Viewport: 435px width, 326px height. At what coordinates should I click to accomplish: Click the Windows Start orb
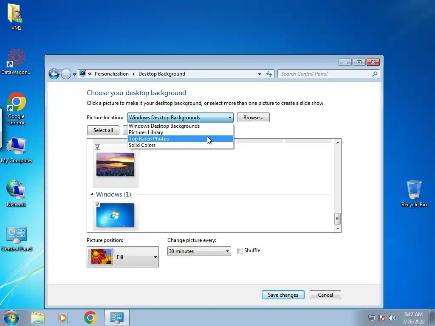11,318
